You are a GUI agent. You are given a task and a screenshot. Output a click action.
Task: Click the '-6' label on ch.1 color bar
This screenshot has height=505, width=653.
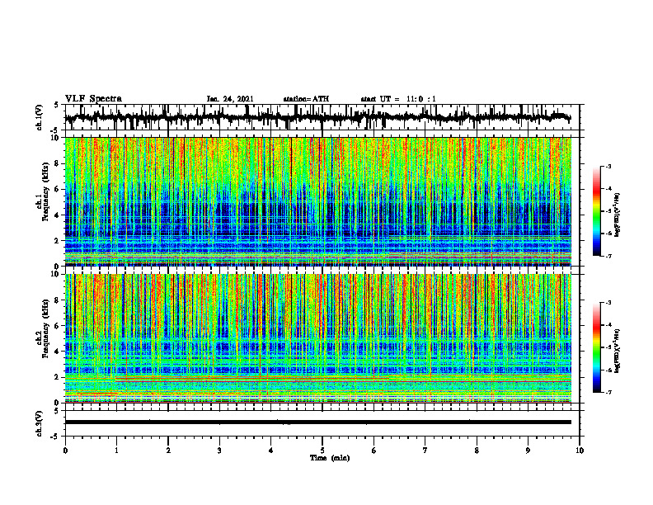608,234
